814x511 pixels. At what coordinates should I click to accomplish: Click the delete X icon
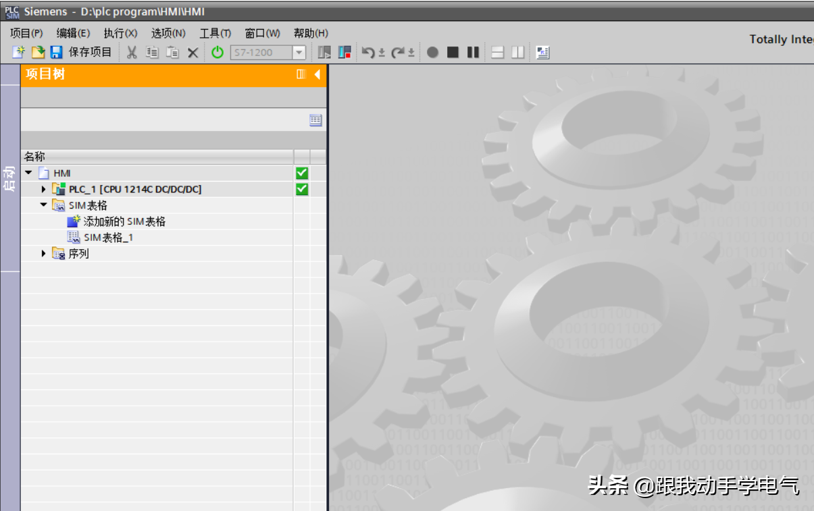[x=193, y=53]
